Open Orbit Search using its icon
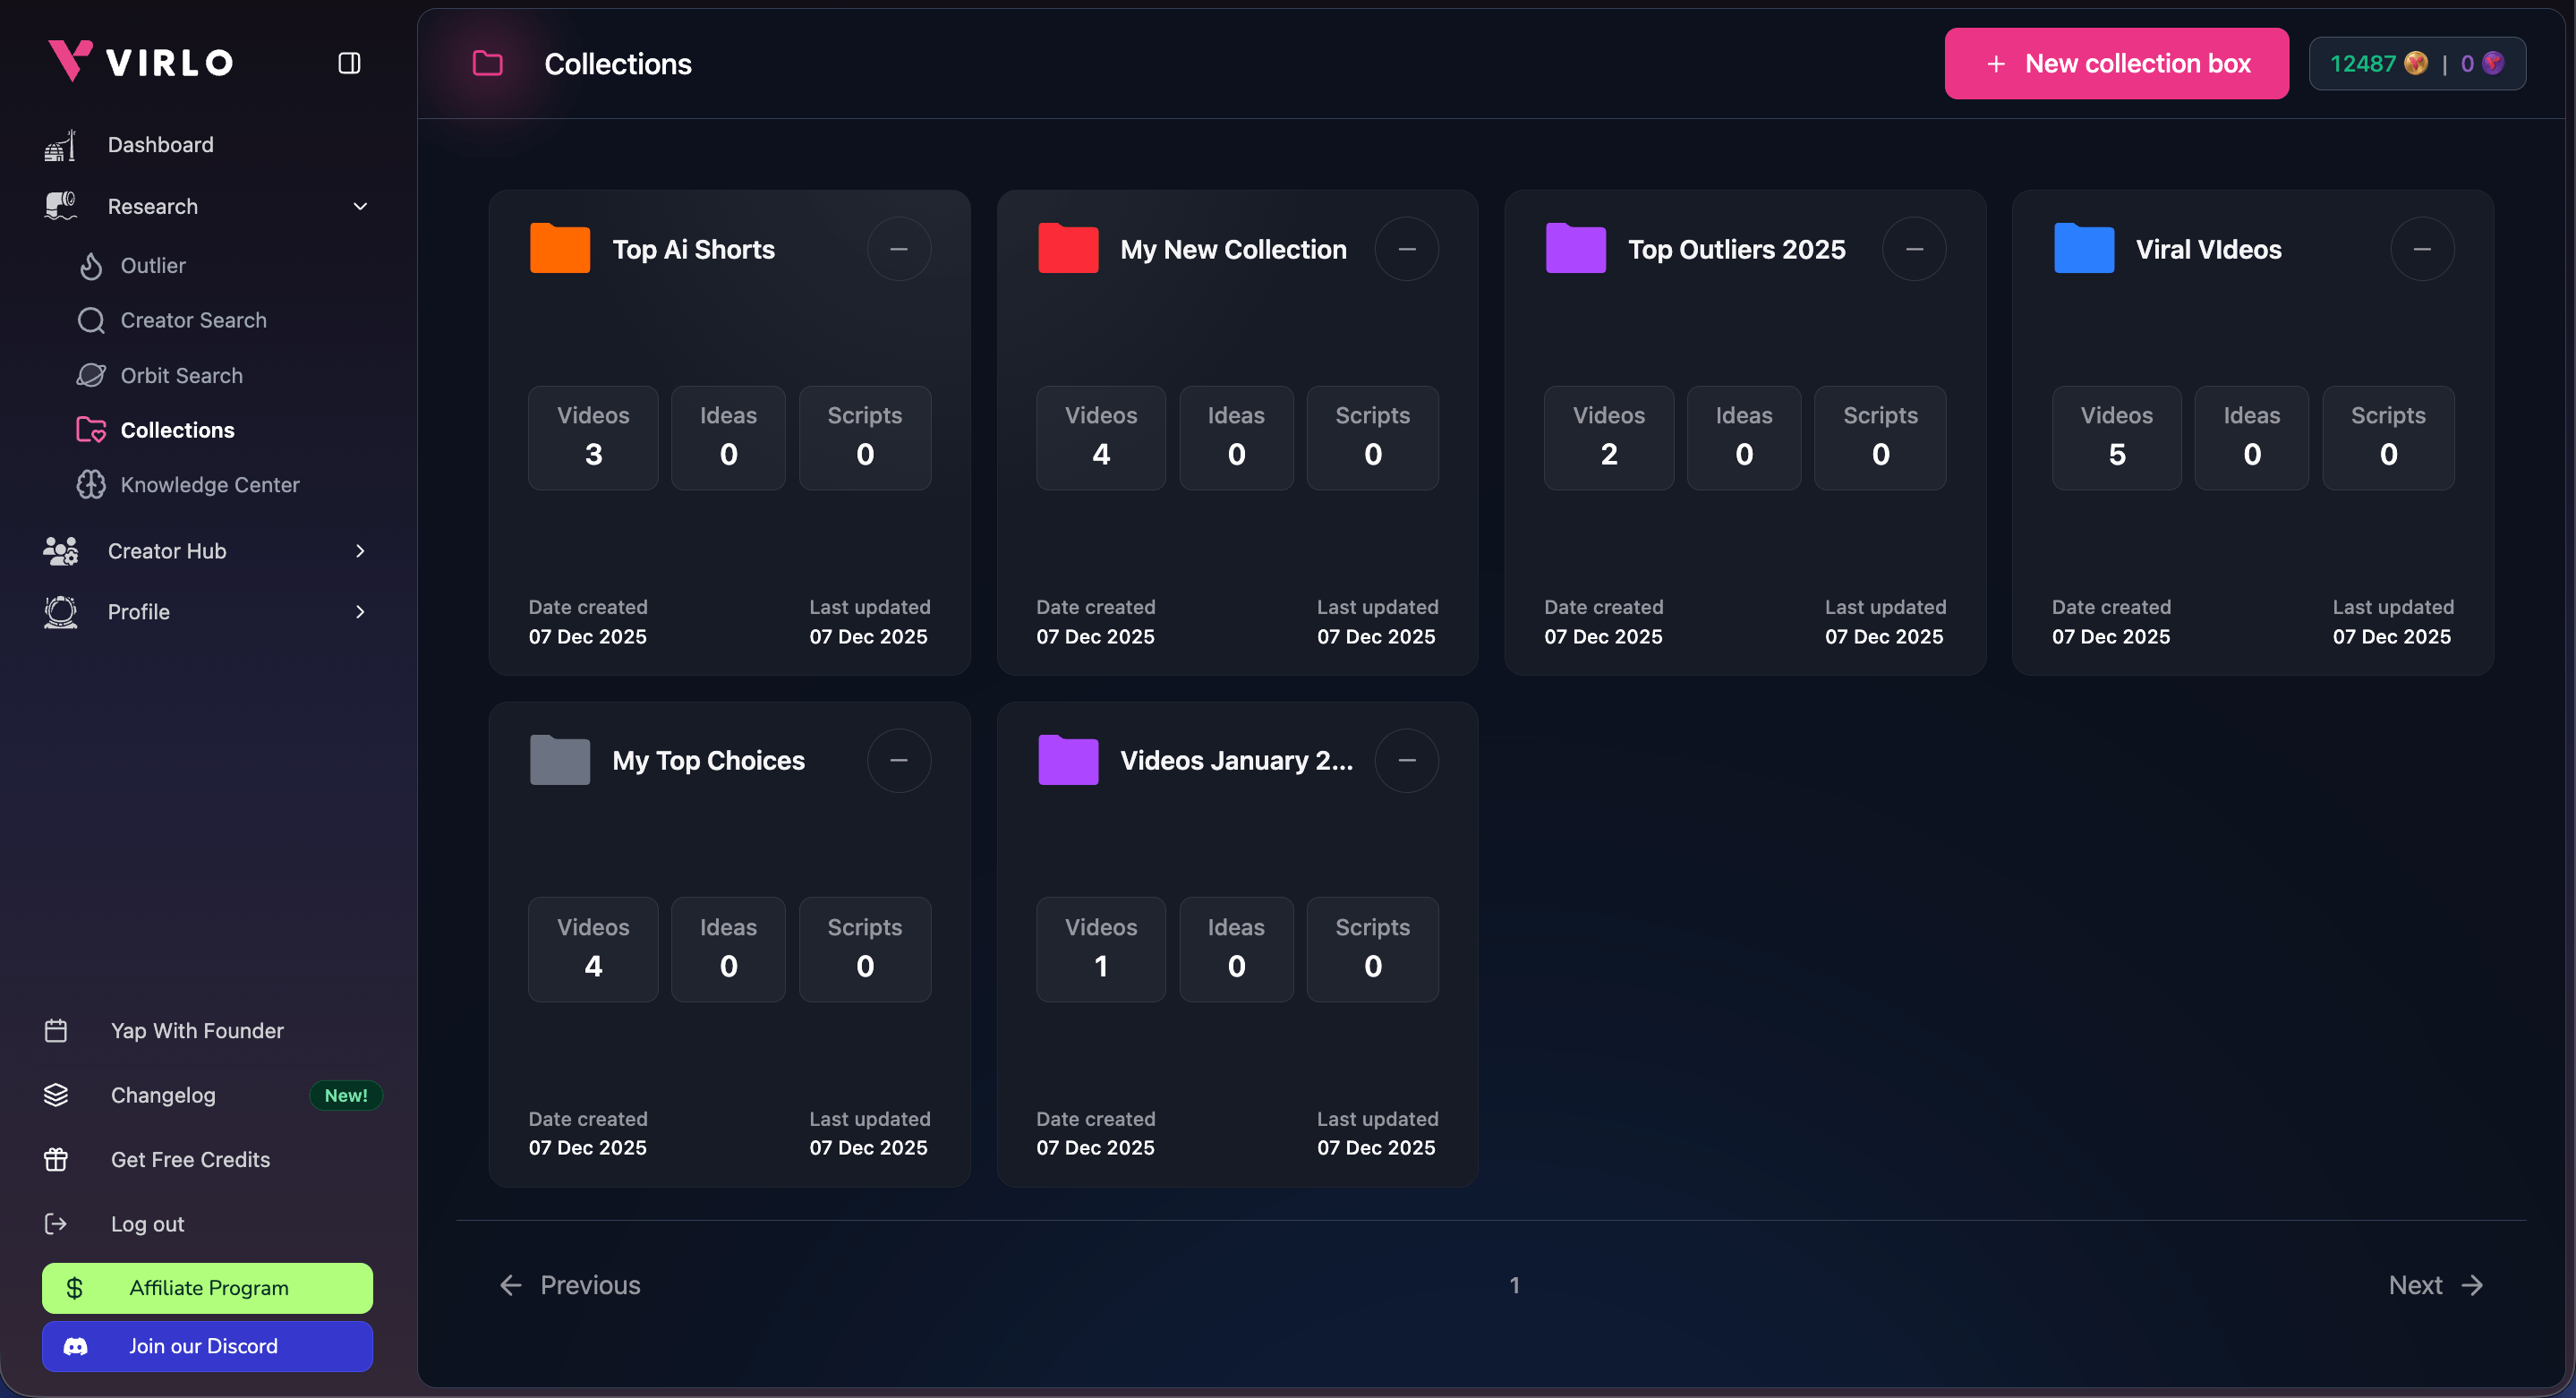This screenshot has width=2576, height=1398. coord(91,375)
